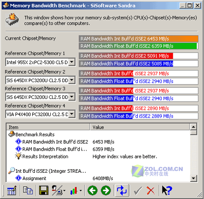Click the flaming memory chip header icon
204x199 pixels.
(x=12, y=20)
